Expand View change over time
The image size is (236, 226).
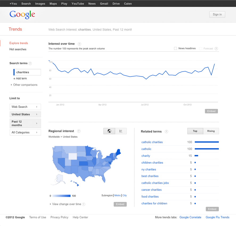[x=66, y=204]
